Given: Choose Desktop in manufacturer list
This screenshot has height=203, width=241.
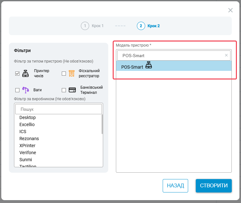Looking at the screenshot, I should pyautogui.click(x=27, y=117).
